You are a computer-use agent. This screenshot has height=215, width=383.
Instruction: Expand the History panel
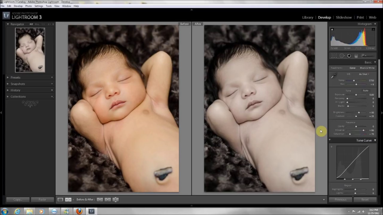tap(8, 90)
